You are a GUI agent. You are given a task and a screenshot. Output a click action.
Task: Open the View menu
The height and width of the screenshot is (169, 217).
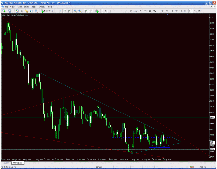coord(12,7)
